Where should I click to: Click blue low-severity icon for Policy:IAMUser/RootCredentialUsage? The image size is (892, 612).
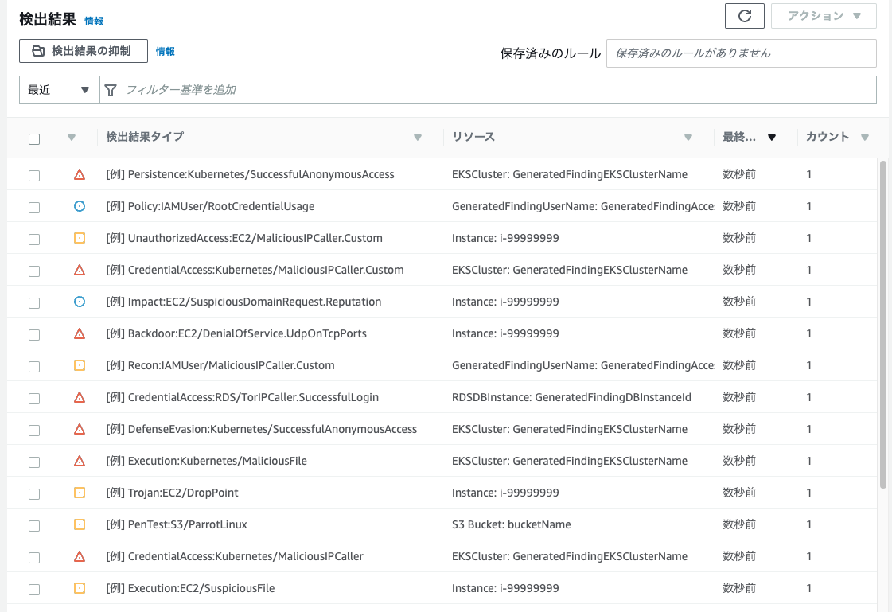coord(80,206)
